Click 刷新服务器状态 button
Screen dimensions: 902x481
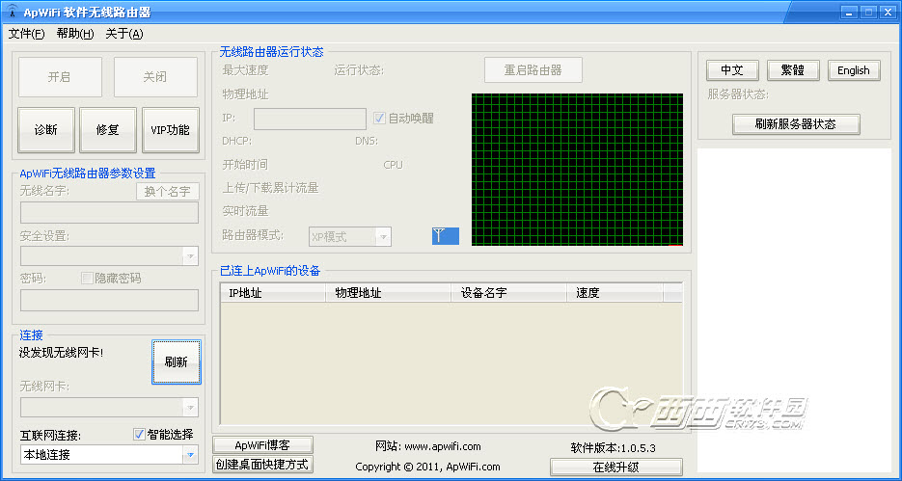pos(796,124)
